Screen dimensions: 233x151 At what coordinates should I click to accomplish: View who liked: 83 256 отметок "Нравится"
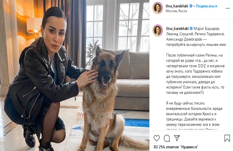(x=176, y=147)
